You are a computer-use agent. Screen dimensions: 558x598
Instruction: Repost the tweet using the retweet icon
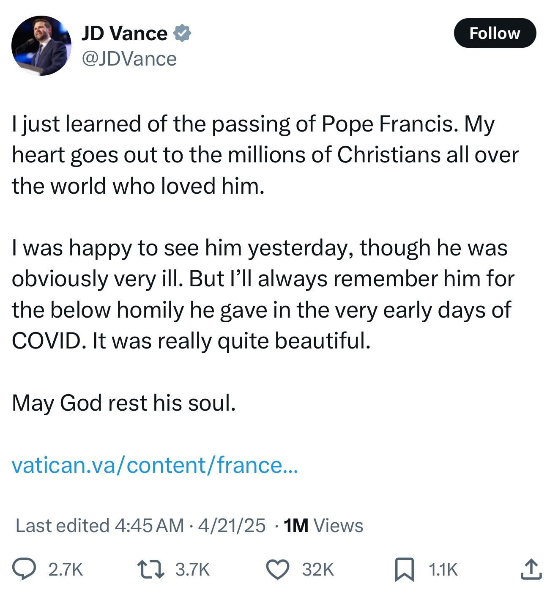(151, 569)
